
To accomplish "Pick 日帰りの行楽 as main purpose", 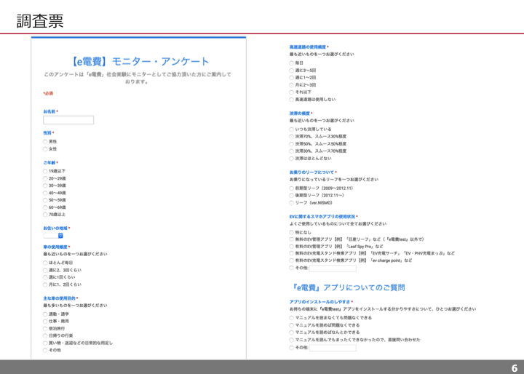I will [45, 335].
